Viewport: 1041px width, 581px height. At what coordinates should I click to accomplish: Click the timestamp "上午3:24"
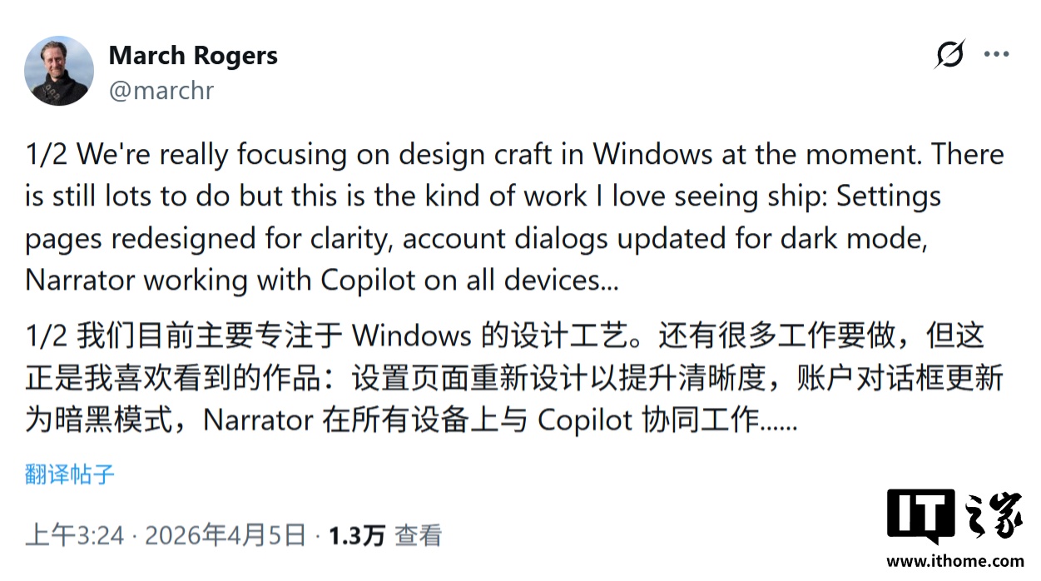pos(75,536)
